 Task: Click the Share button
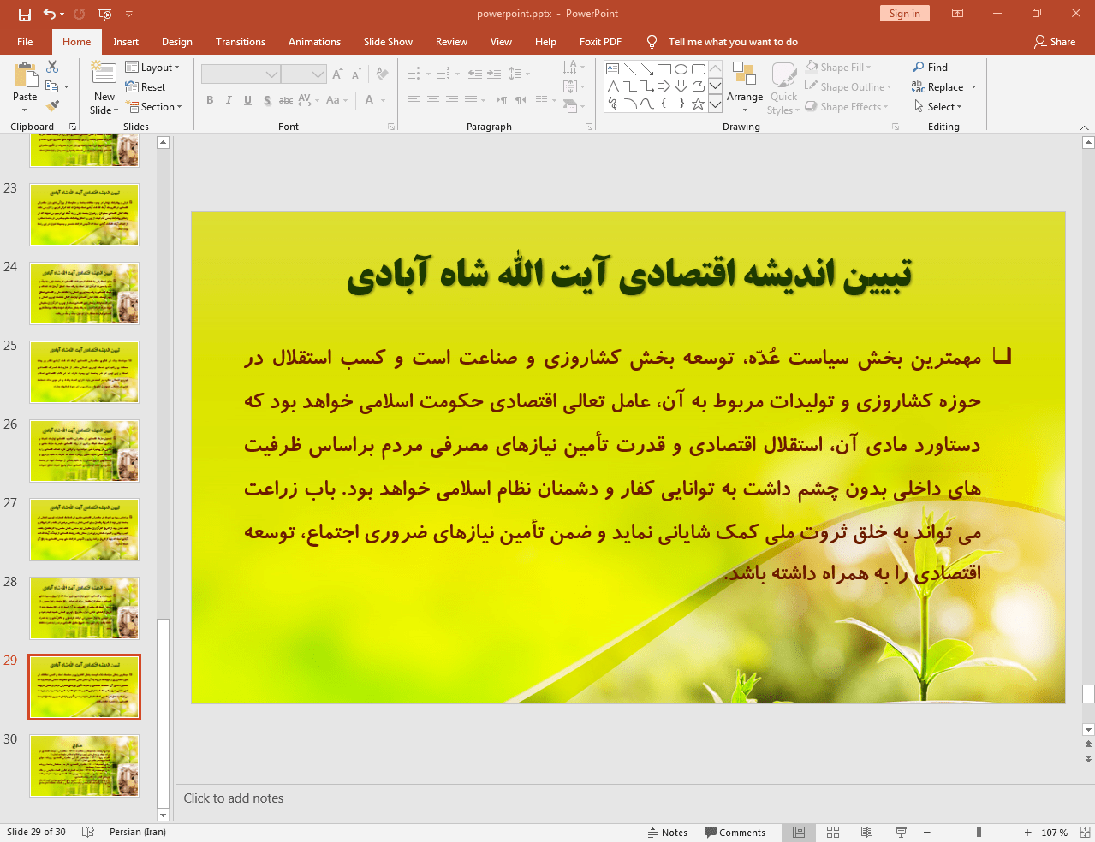[x=1055, y=42]
